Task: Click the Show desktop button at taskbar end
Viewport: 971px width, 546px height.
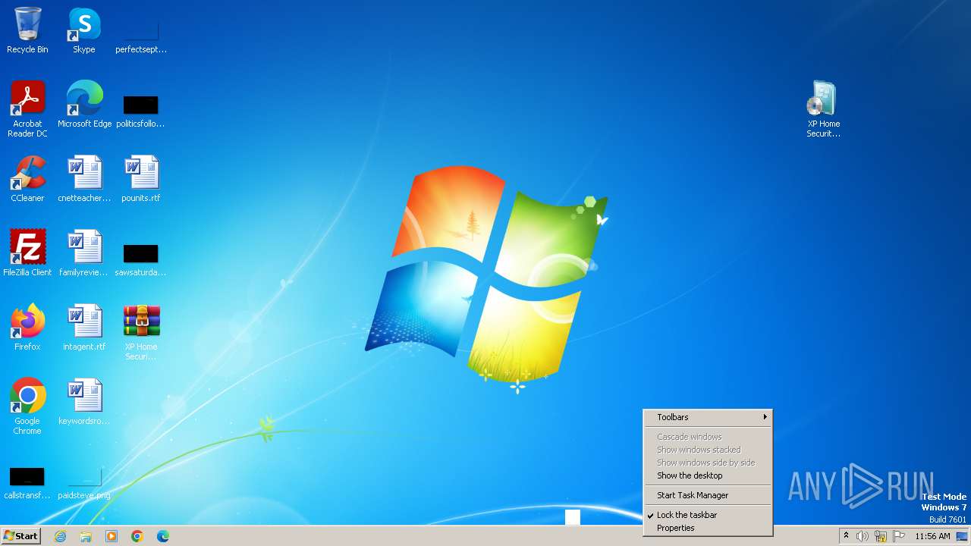Action: tap(962, 536)
